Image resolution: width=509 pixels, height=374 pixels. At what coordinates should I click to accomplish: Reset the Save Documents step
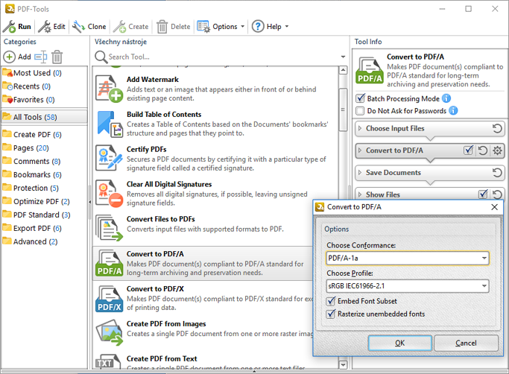click(497, 173)
